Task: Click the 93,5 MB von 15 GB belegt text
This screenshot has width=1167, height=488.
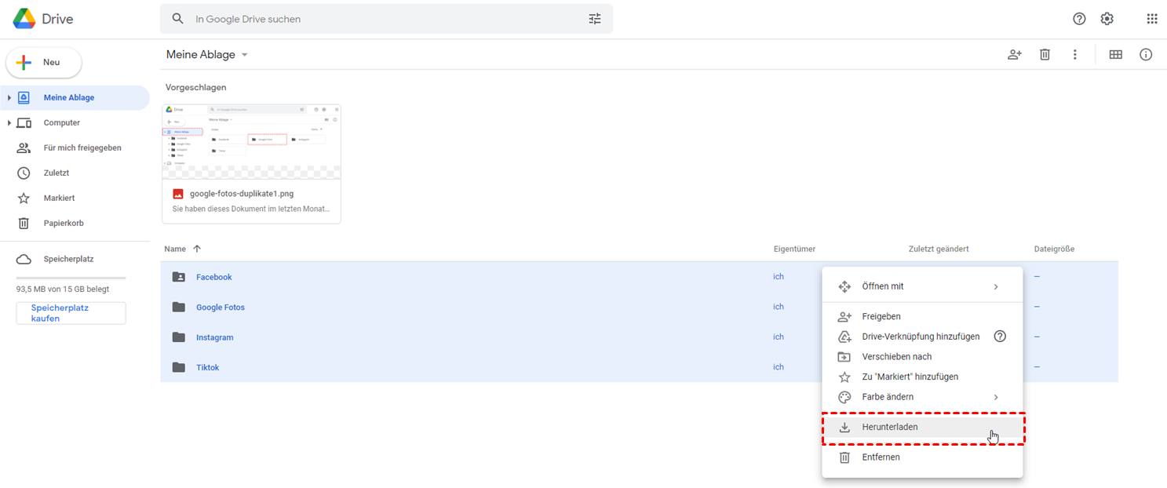Action: point(63,290)
